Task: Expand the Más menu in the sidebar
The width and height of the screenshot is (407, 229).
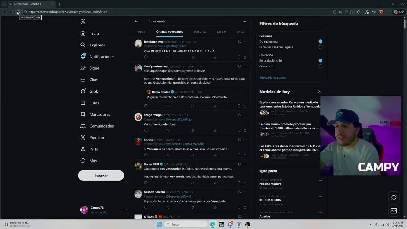Action: 89,161
